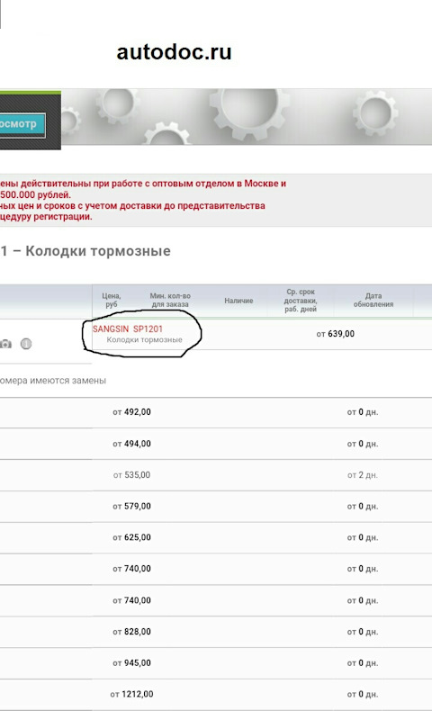Click the 'Дата обновления' column header
Image resolution: width=432 pixels, height=711 pixels.
click(373, 301)
